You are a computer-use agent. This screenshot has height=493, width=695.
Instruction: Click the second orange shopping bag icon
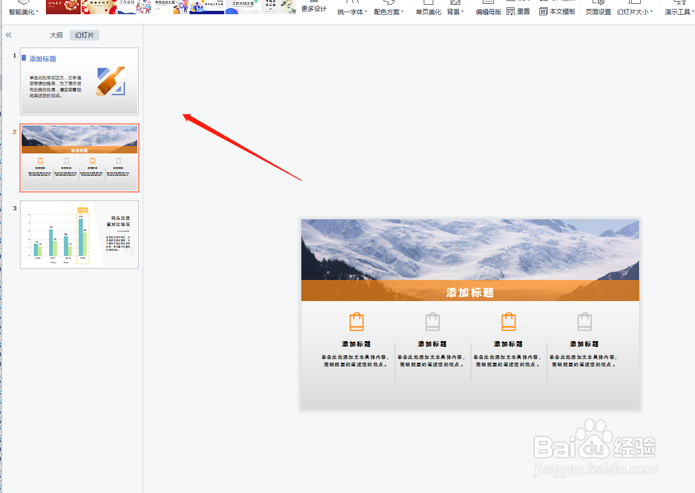(x=509, y=321)
